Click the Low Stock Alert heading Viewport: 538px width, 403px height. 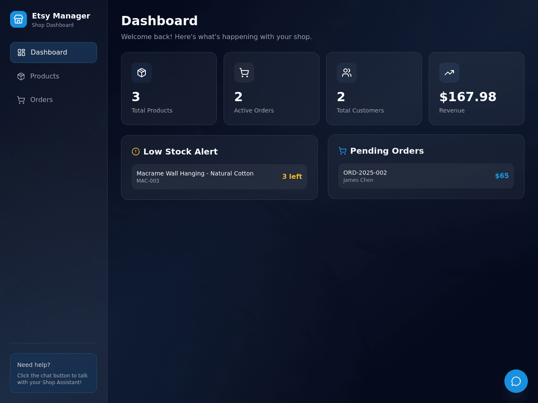click(x=181, y=152)
